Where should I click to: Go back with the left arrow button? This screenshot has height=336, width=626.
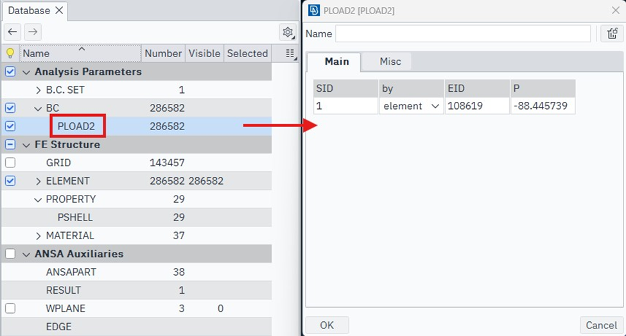(x=12, y=32)
